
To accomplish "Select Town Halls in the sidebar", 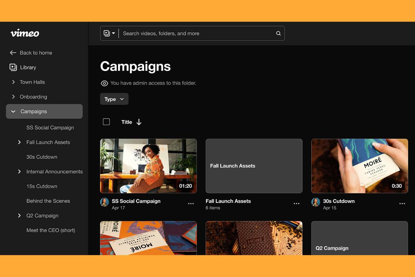I will coord(32,82).
